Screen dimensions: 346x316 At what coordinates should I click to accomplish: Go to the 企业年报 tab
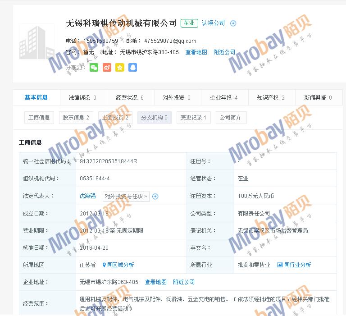223,97
